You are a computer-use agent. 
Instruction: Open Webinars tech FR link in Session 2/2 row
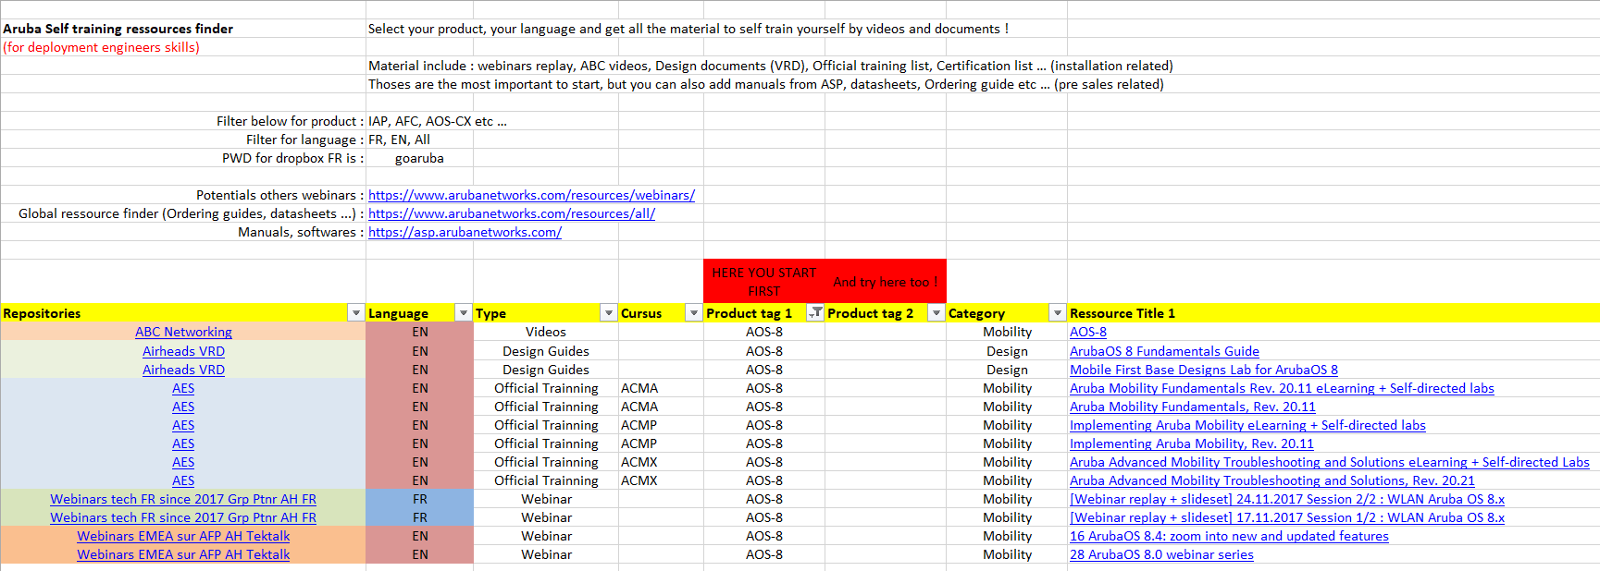point(183,499)
